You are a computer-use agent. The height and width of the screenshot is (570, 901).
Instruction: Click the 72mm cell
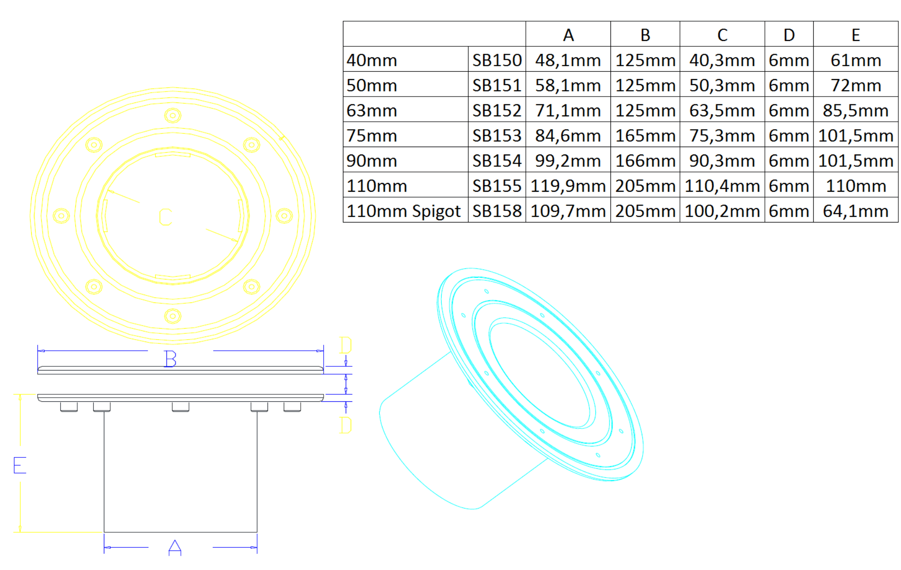coord(855,85)
